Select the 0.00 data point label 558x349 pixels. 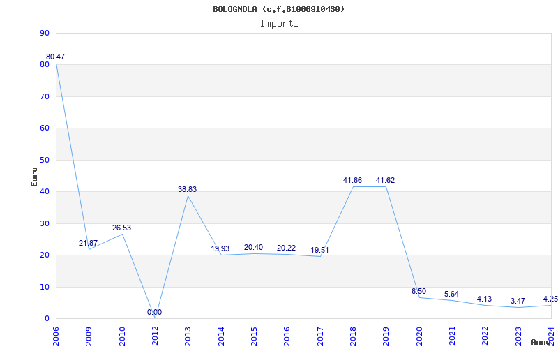(x=154, y=312)
